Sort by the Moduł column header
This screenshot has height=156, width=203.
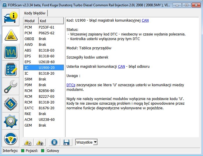pos(31,21)
